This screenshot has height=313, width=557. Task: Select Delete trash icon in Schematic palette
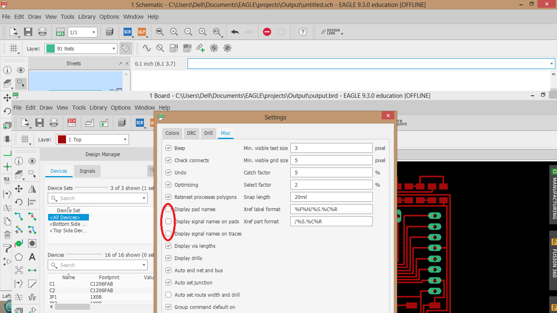tap(7, 234)
